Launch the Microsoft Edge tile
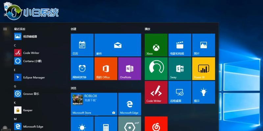This screenshot has height=131, width=263. point(130,104)
